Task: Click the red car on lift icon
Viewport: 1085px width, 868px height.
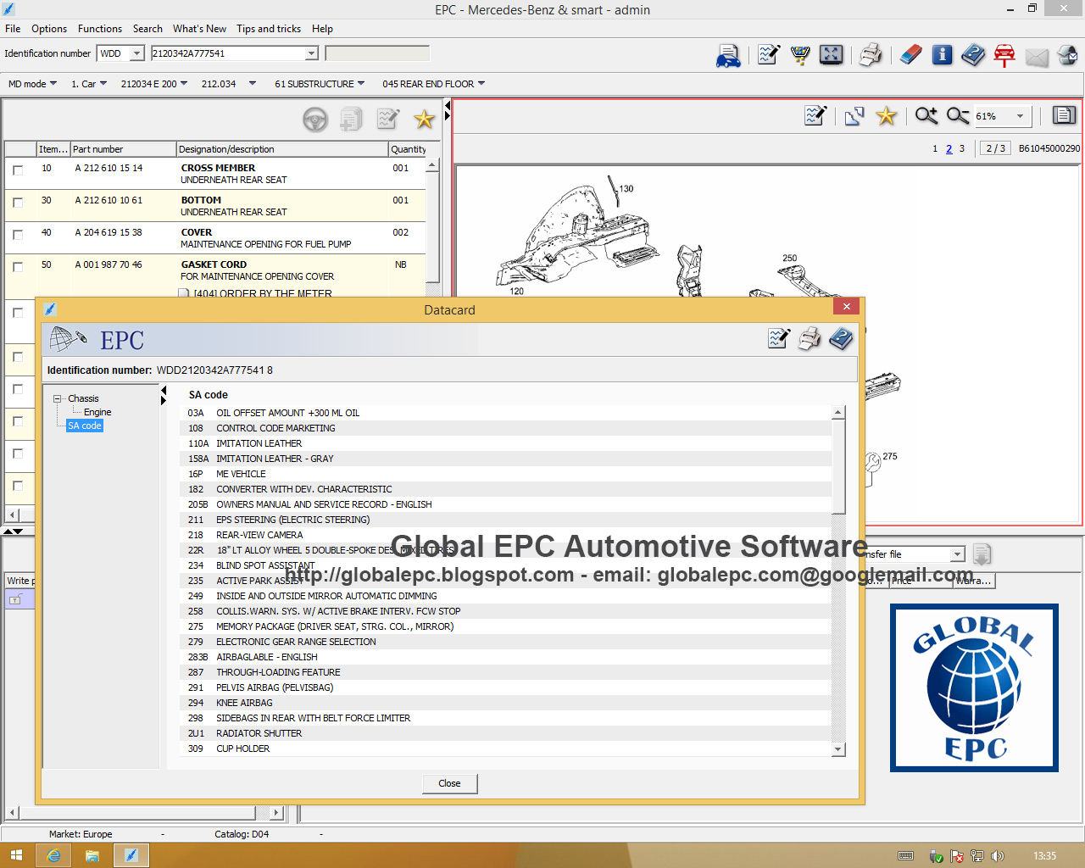Action: point(1004,55)
